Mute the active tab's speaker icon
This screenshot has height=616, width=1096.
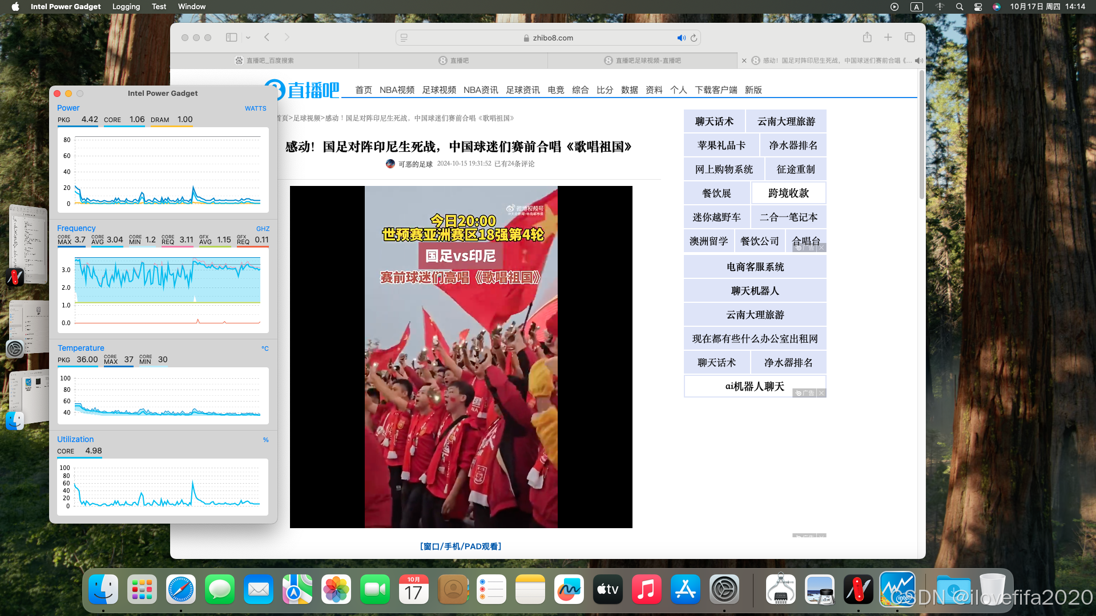pyautogui.click(x=918, y=60)
